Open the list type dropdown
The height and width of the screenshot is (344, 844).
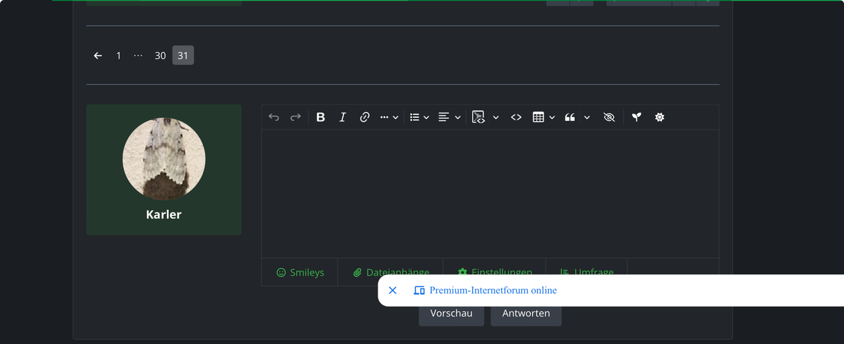(419, 117)
